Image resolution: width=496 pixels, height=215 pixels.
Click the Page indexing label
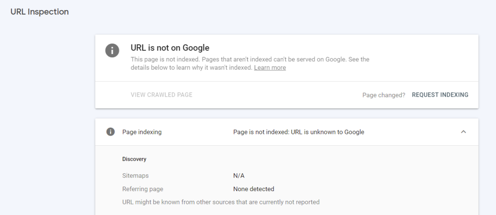[x=141, y=132]
